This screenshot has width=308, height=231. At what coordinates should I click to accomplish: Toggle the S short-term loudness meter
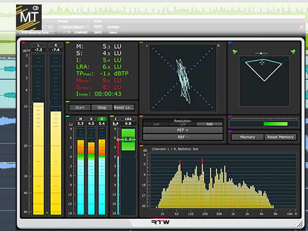[x=91, y=119]
